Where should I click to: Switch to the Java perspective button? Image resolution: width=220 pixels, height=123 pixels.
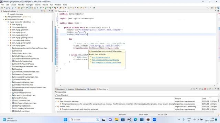[218, 8]
